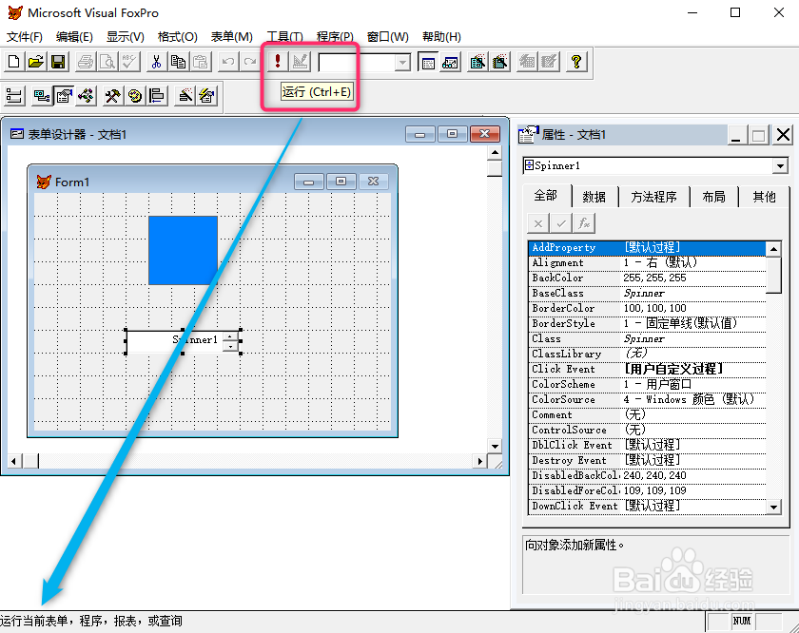Click the New file toolbar icon
799x633 pixels.
(x=13, y=62)
